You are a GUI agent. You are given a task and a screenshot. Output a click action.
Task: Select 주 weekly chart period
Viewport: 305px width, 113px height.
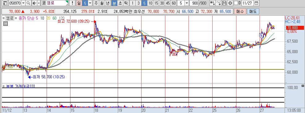[96, 3]
